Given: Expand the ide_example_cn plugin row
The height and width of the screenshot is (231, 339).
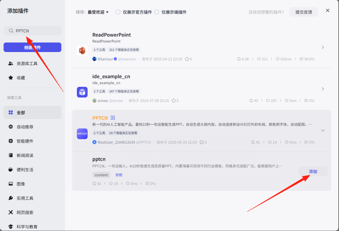Looking at the screenshot, I should pyautogui.click(x=323, y=89).
